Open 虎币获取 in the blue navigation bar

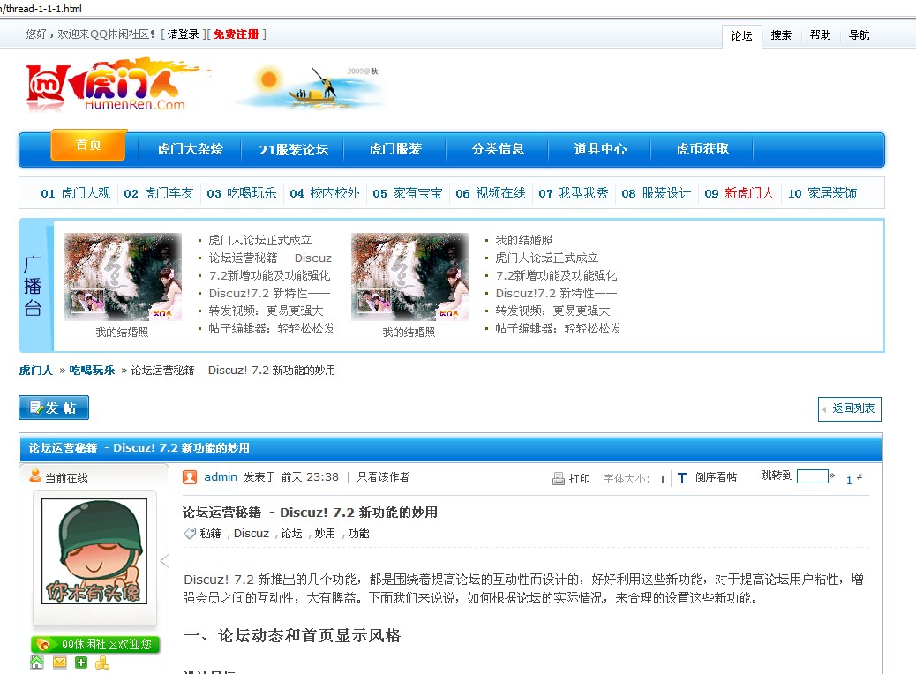[702, 149]
